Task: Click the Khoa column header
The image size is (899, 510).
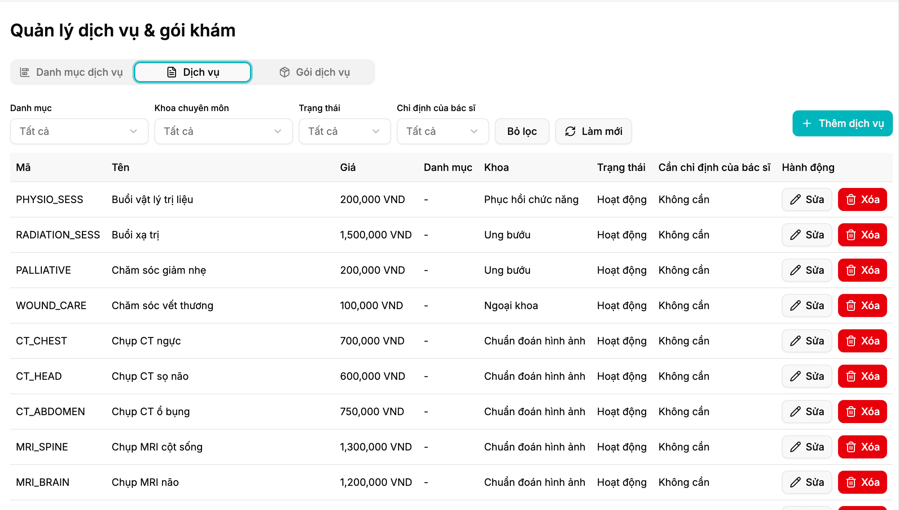Action: click(496, 167)
